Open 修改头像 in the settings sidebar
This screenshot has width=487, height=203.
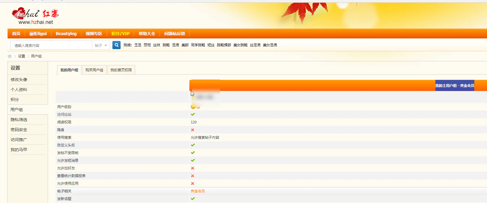[19, 80]
